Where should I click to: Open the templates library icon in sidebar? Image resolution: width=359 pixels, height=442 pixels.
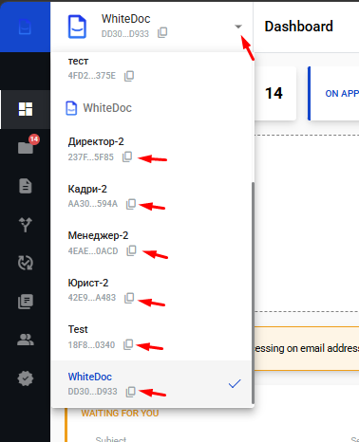point(26,302)
